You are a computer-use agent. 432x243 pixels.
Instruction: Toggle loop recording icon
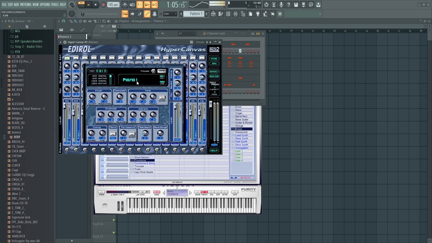[154, 5]
